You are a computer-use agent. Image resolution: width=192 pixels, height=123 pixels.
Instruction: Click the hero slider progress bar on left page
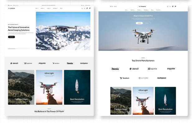[x=19, y=49]
